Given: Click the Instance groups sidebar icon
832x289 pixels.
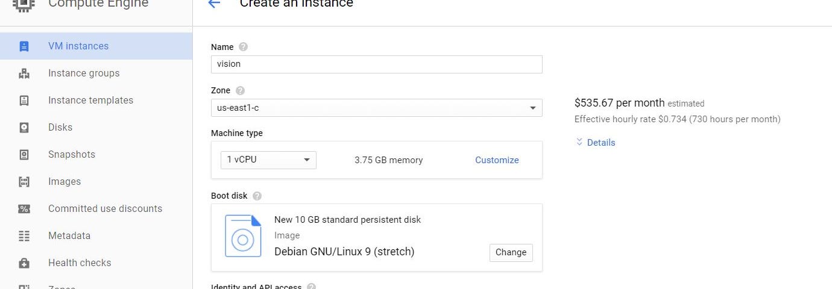Looking at the screenshot, I should 24,73.
